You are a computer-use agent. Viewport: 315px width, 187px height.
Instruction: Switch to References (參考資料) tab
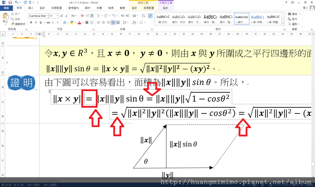pyautogui.click(x=73, y=8)
